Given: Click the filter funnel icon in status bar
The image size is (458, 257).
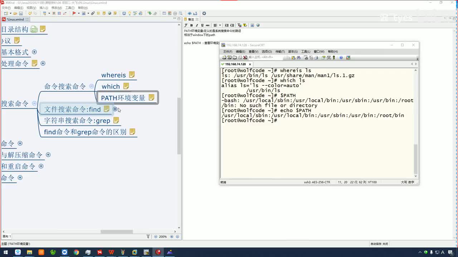Looking at the screenshot, I should tap(148, 237).
